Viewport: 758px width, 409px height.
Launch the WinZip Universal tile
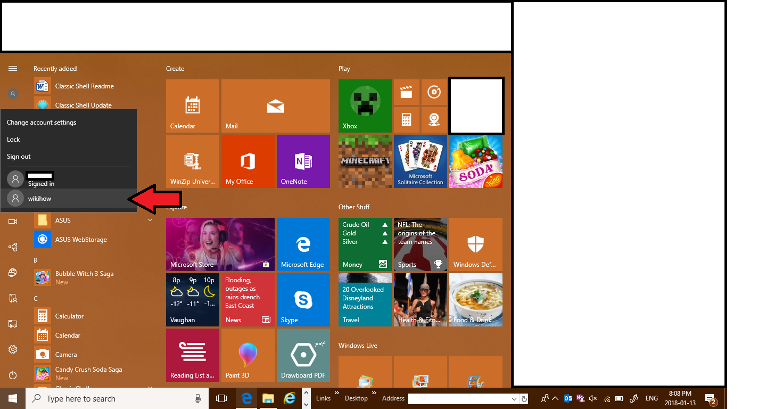coord(193,161)
